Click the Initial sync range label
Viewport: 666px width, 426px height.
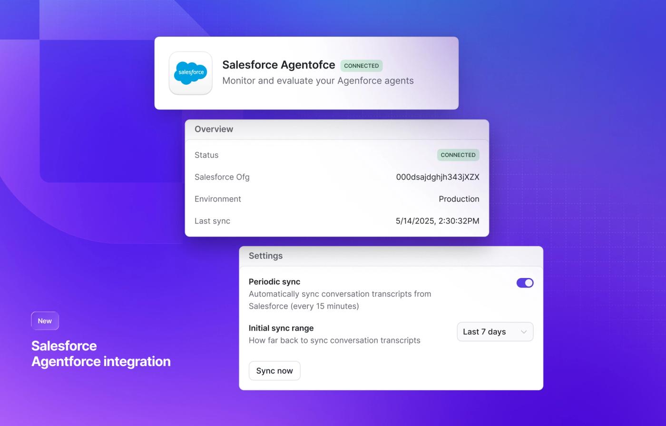[x=281, y=328]
